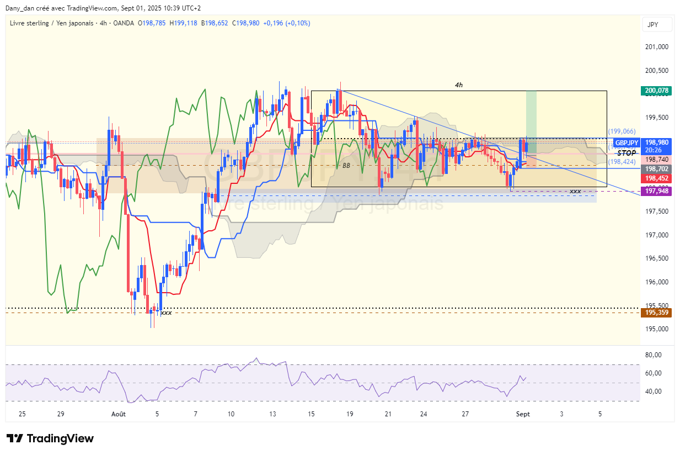The image size is (680, 455).
Task: Click the close value C198,980
Action: pos(247,23)
